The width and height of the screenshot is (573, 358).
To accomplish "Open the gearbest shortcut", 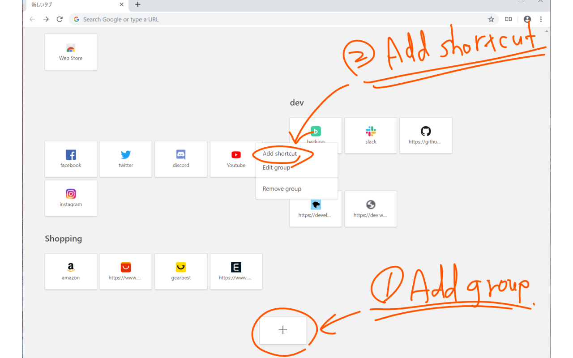I will tap(181, 272).
